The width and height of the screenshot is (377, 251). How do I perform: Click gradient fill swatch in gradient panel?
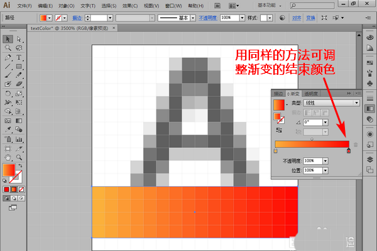coord(279,104)
